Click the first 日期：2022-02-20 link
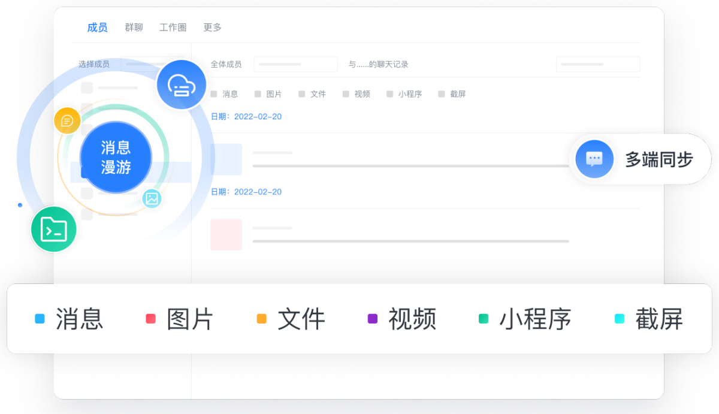This screenshot has width=719, height=414. (246, 116)
